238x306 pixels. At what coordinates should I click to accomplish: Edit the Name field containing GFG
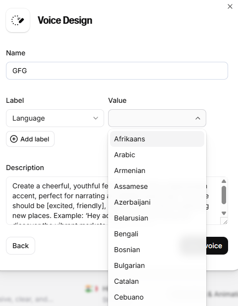117,71
